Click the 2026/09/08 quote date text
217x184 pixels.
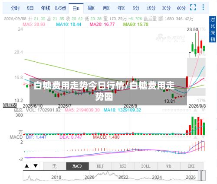(x=15, y=19)
